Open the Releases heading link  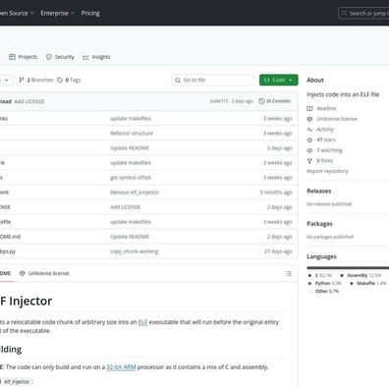tap(319, 191)
